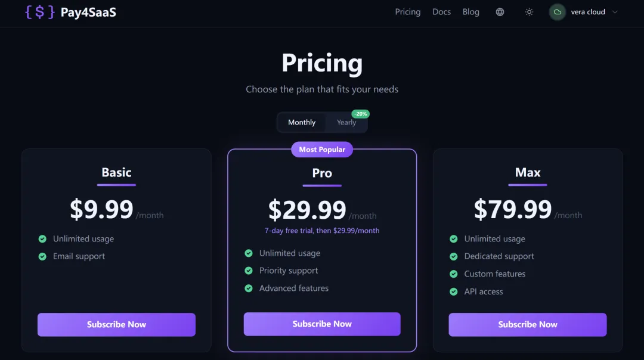Click the vera cloud avatar icon
This screenshot has width=644, height=360.
click(x=558, y=12)
